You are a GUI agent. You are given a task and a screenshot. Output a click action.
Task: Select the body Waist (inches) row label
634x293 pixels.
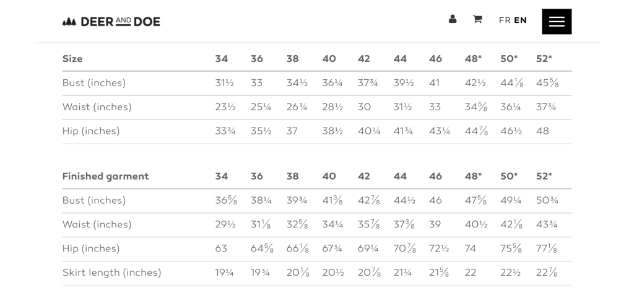[x=97, y=107]
